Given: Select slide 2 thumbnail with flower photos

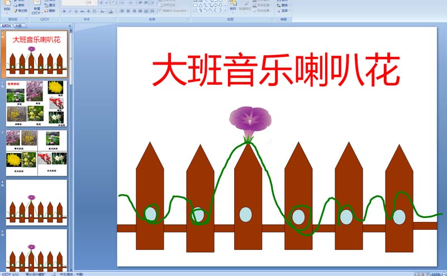Looking at the screenshot, I should [37, 104].
